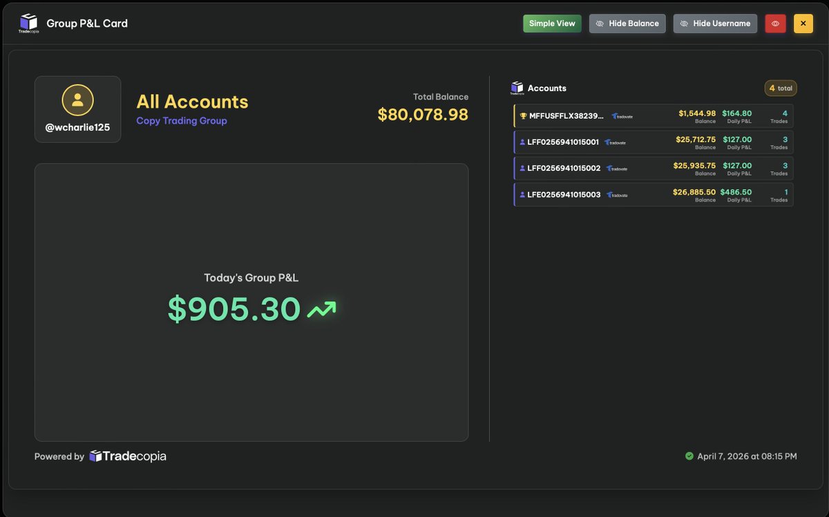
Task: Click user icon on LFE0256941015003 row
Action: click(522, 195)
